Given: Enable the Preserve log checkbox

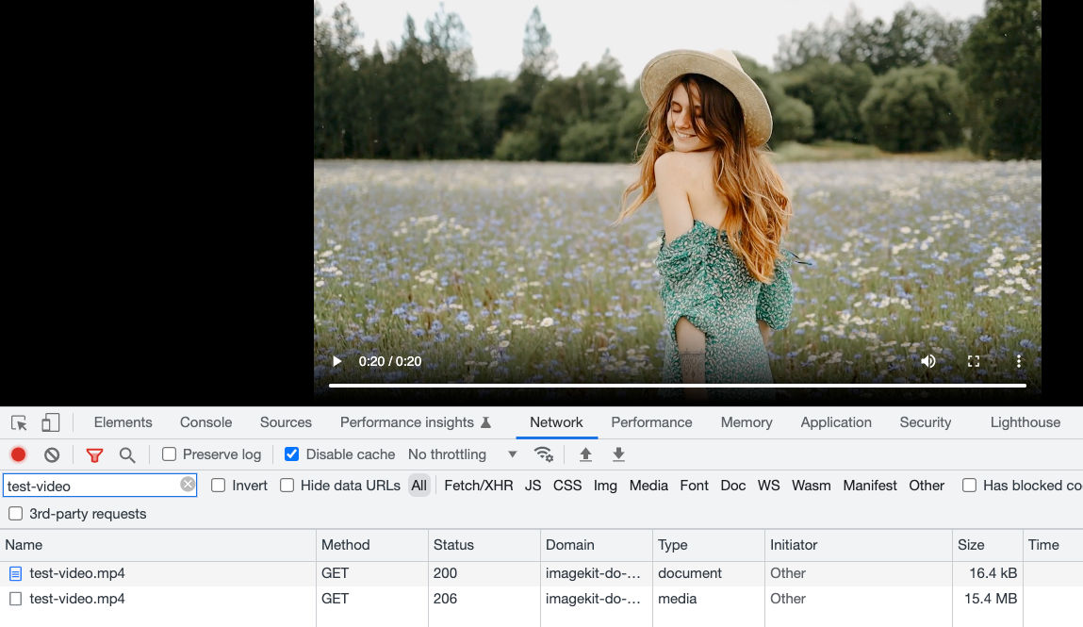Looking at the screenshot, I should (x=170, y=454).
